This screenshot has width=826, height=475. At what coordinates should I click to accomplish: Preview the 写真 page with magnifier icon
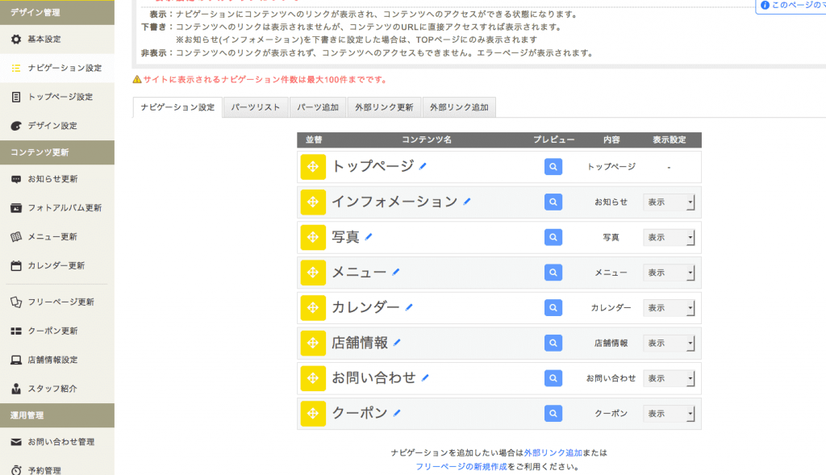click(553, 237)
